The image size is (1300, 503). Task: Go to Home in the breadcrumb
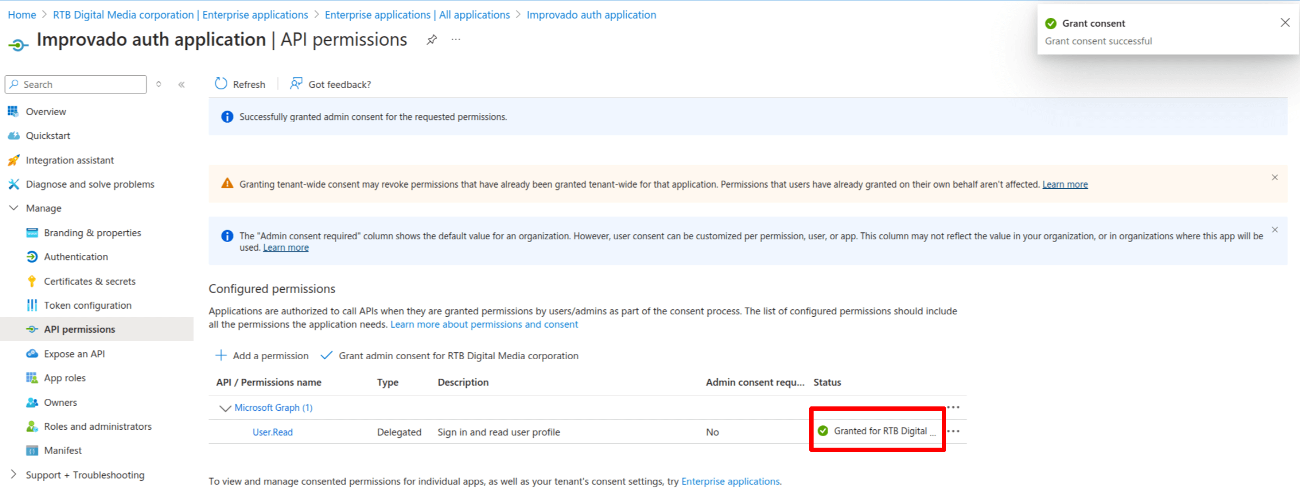point(22,15)
